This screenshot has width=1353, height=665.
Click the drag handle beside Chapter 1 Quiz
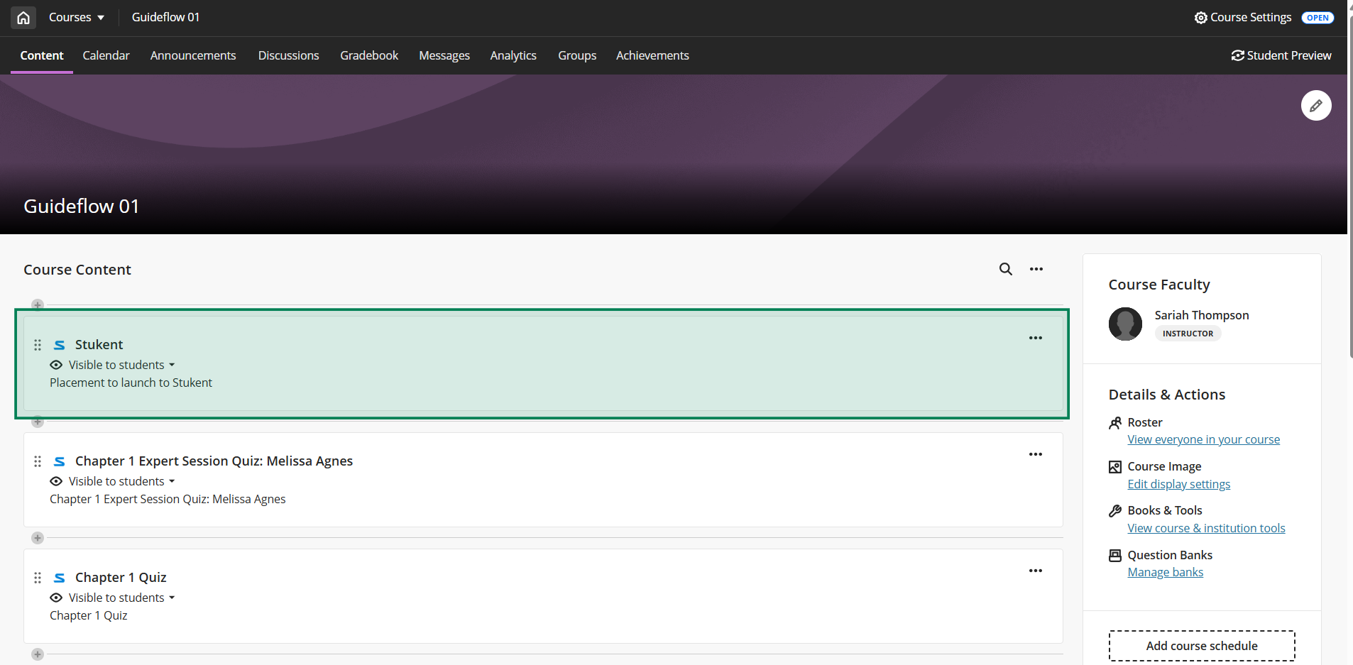pos(38,578)
